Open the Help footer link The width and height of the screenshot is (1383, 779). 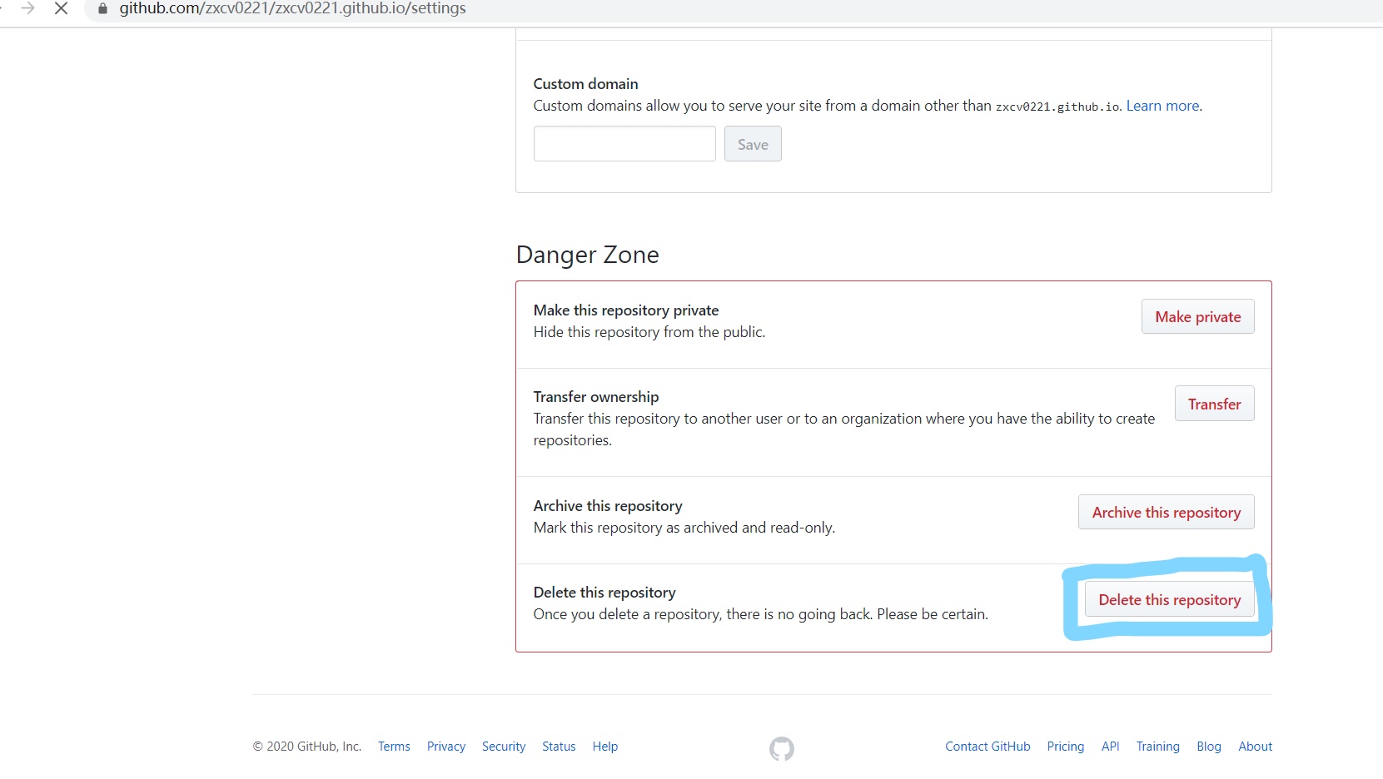click(x=605, y=747)
